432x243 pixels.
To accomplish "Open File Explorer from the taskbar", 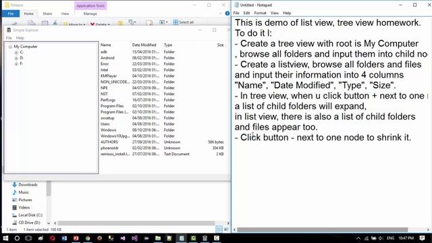I will pyautogui.click(x=158, y=238).
